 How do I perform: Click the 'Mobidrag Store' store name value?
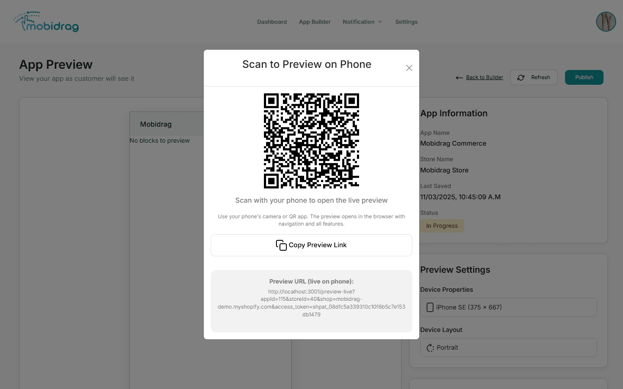[444, 170]
